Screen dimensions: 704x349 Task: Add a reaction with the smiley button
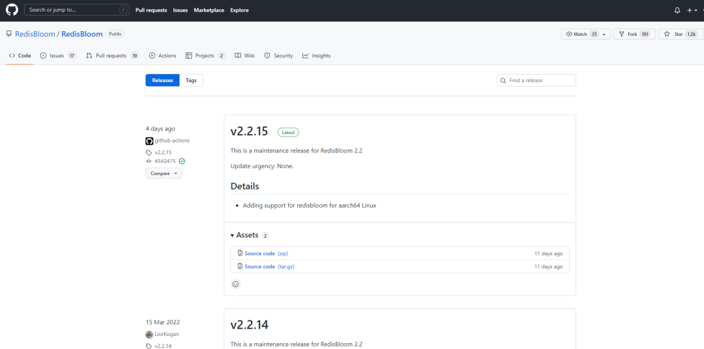click(x=235, y=284)
